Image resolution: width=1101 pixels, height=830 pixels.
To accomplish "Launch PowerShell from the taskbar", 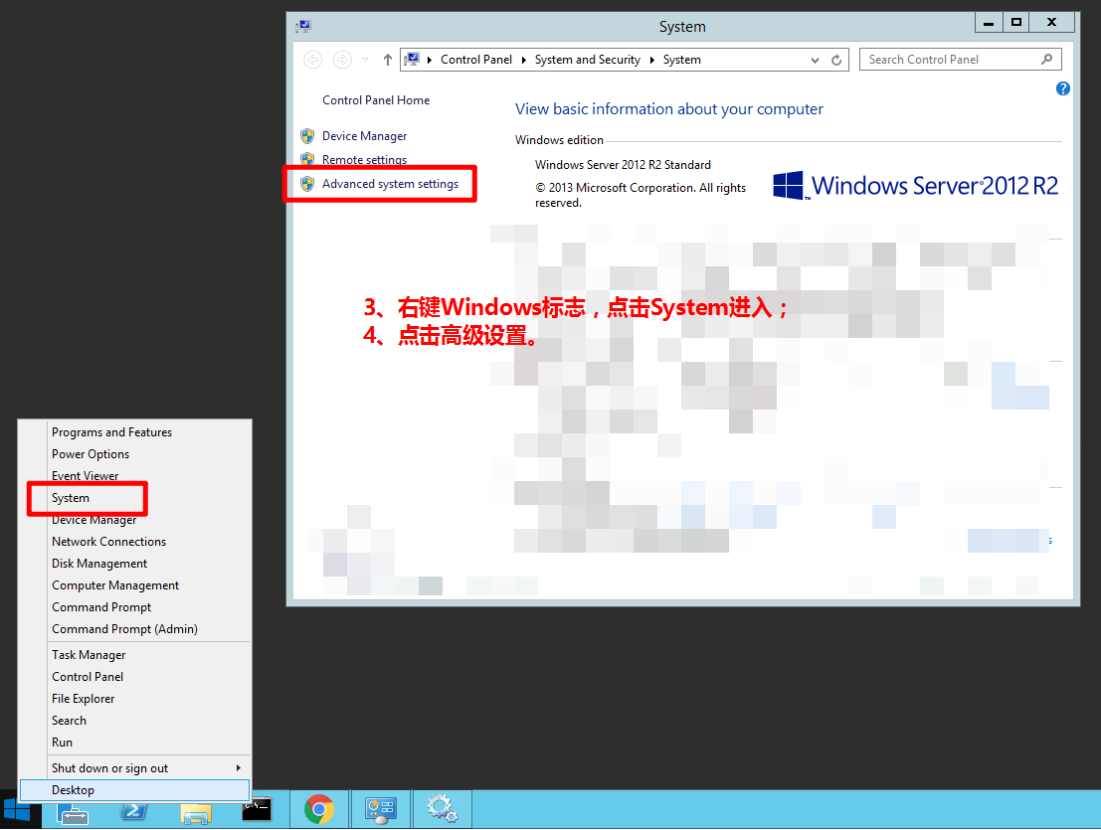I will tap(133, 811).
